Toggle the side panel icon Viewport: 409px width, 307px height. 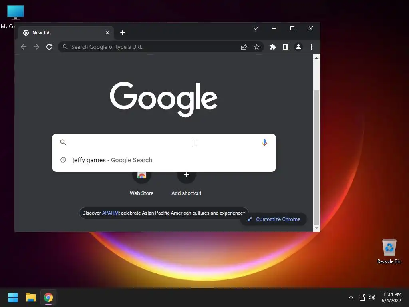coord(285,47)
